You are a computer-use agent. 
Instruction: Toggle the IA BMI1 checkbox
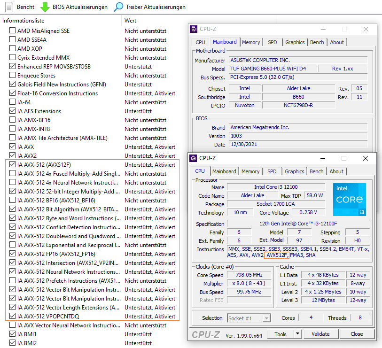click(x=12, y=333)
